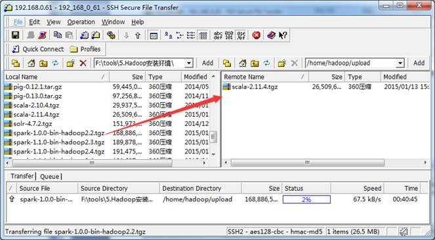The width and height of the screenshot is (435, 240).
Task: Click the Copy toolbar icon
Action: pos(58,35)
